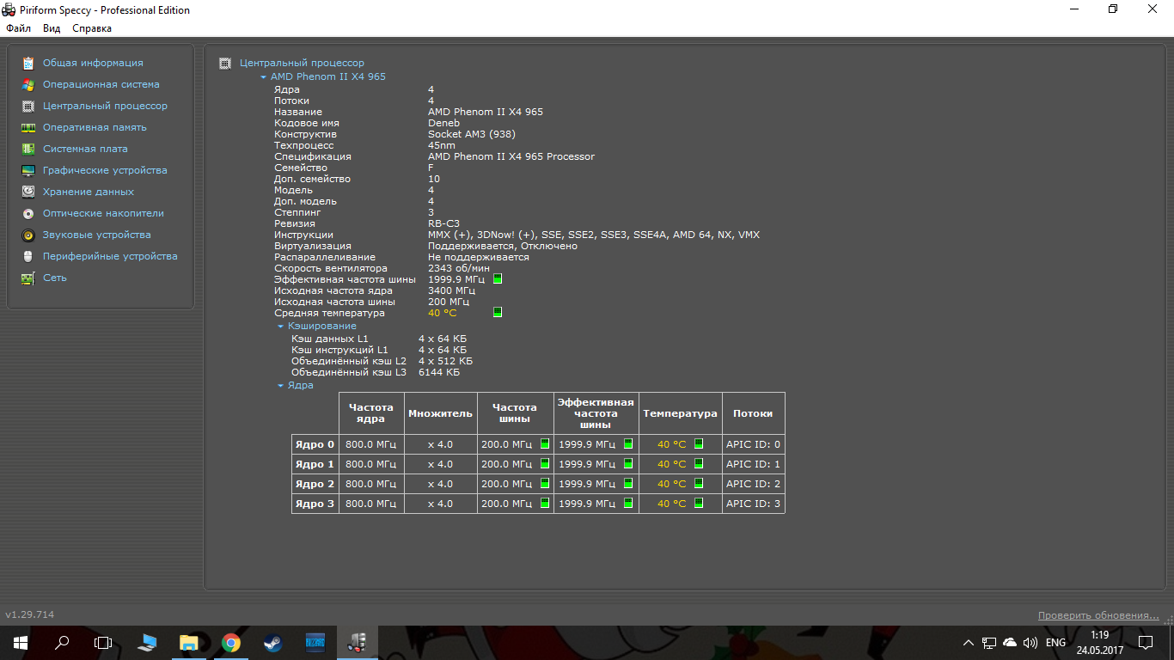Image resolution: width=1174 pixels, height=660 pixels.
Task: Click the 3400 МГц core speed value
Action: [x=453, y=290]
